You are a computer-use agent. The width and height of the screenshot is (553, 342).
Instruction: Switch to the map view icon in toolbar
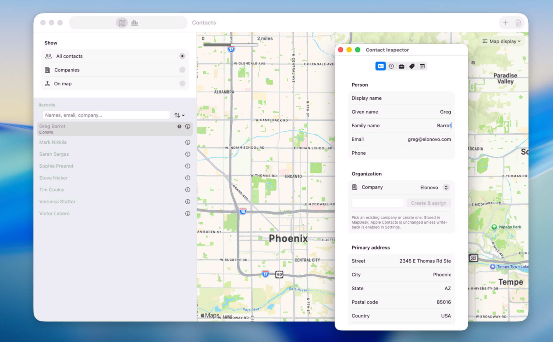122,23
